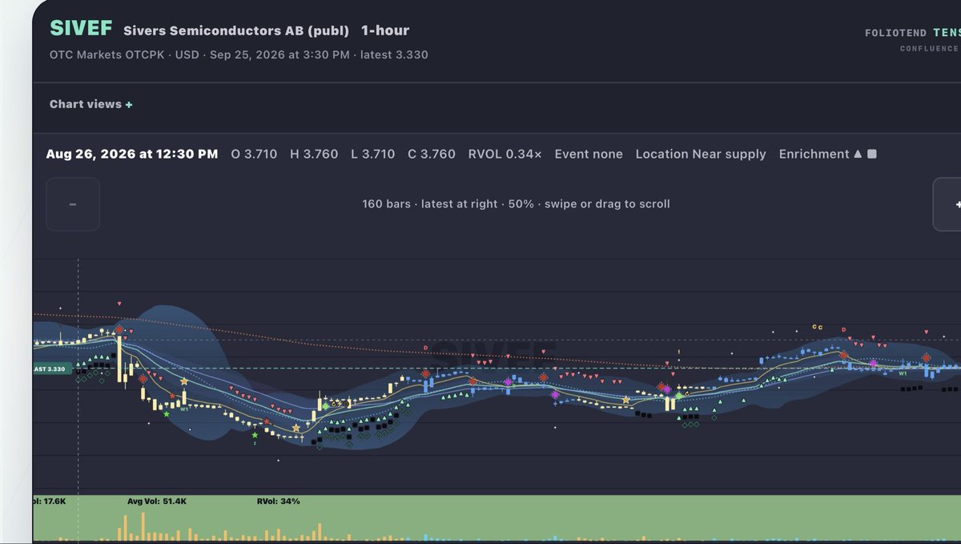Select the 1-hour timeframe label
Image resolution: width=961 pixels, height=544 pixels.
pyautogui.click(x=385, y=30)
